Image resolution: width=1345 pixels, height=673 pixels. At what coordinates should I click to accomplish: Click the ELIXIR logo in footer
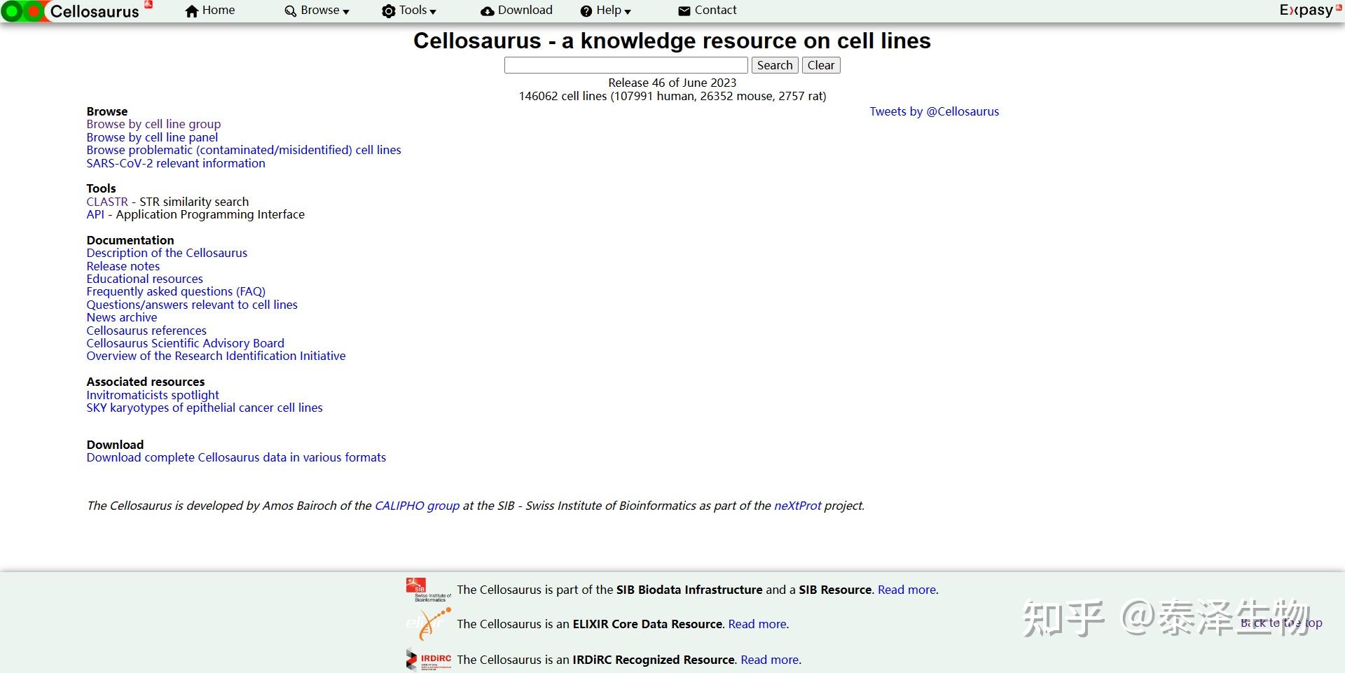pos(429,624)
